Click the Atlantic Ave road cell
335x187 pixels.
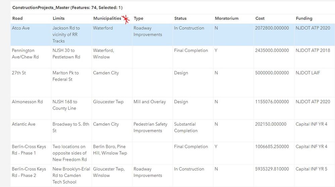(23, 124)
